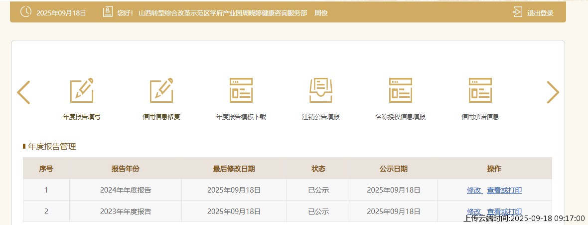Viewport: 588px width, 225px height.
Task: Click the 报告年份 column header
Action: pyautogui.click(x=125, y=169)
